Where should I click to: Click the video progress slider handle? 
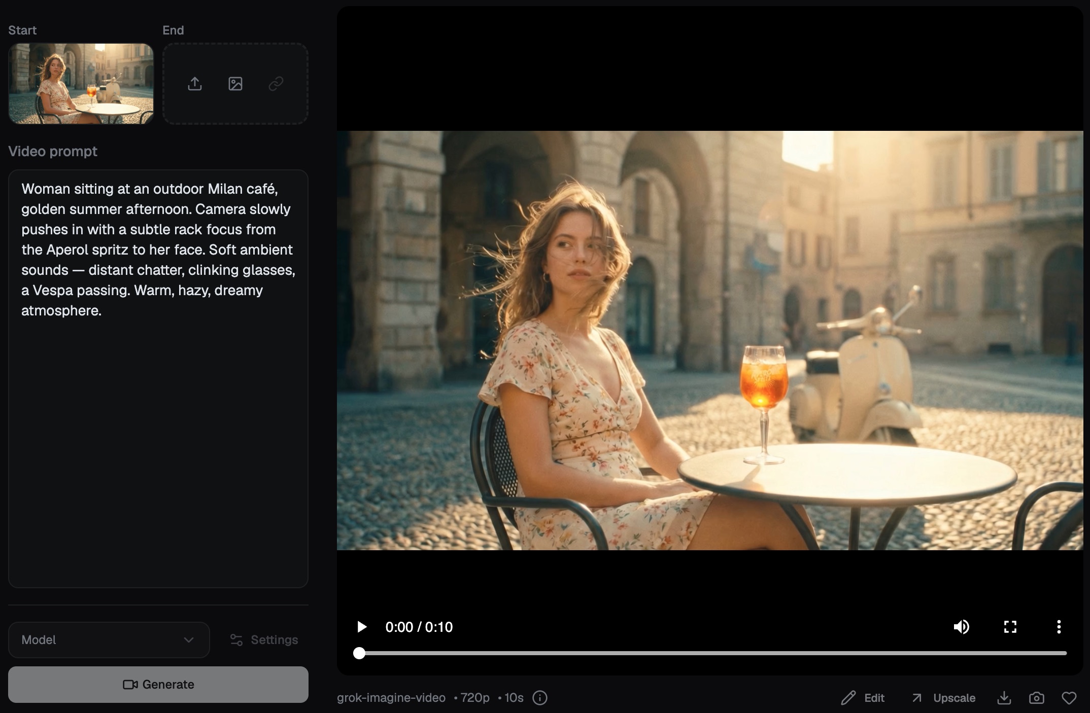point(359,653)
